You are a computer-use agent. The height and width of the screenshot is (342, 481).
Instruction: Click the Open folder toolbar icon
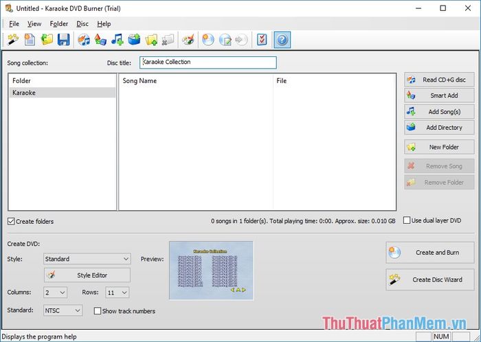[47, 40]
